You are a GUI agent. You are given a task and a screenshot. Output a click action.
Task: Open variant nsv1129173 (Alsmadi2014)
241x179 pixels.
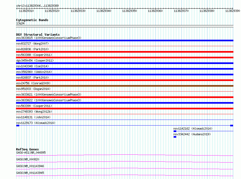click(x=36, y=123)
